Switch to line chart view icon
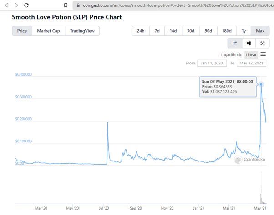Screen dimensions: 274x215 click(x=235, y=43)
